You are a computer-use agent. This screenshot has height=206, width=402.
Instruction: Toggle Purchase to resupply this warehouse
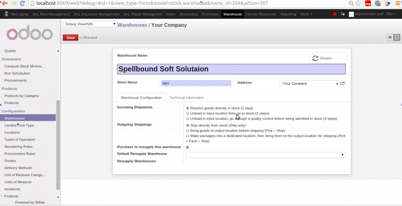[x=188, y=147]
